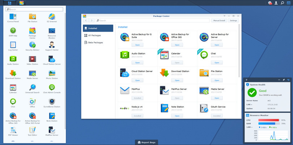Open Resource Monitor app icon in main menu

click(52, 33)
